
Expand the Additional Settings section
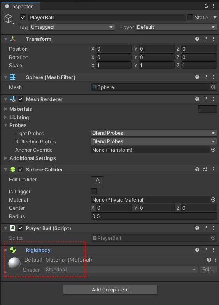[6, 158]
